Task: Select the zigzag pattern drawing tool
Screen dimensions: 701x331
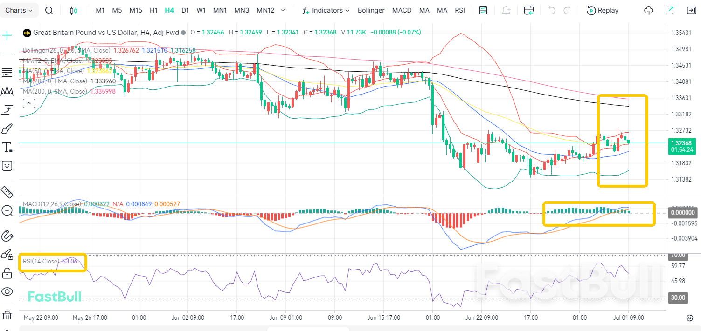Action: point(7,91)
